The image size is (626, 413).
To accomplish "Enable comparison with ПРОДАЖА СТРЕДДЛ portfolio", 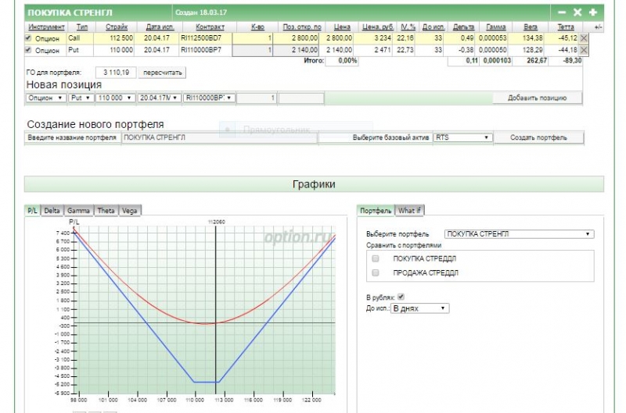I will pyautogui.click(x=376, y=272).
